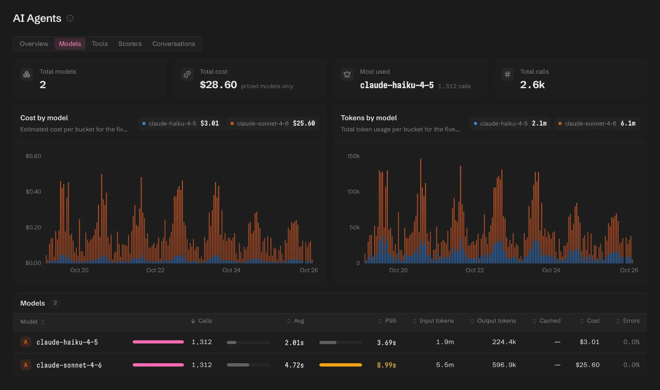660x390 pixels.
Task: Click the Oct 22 label on Cost chart
Action: coord(155,270)
